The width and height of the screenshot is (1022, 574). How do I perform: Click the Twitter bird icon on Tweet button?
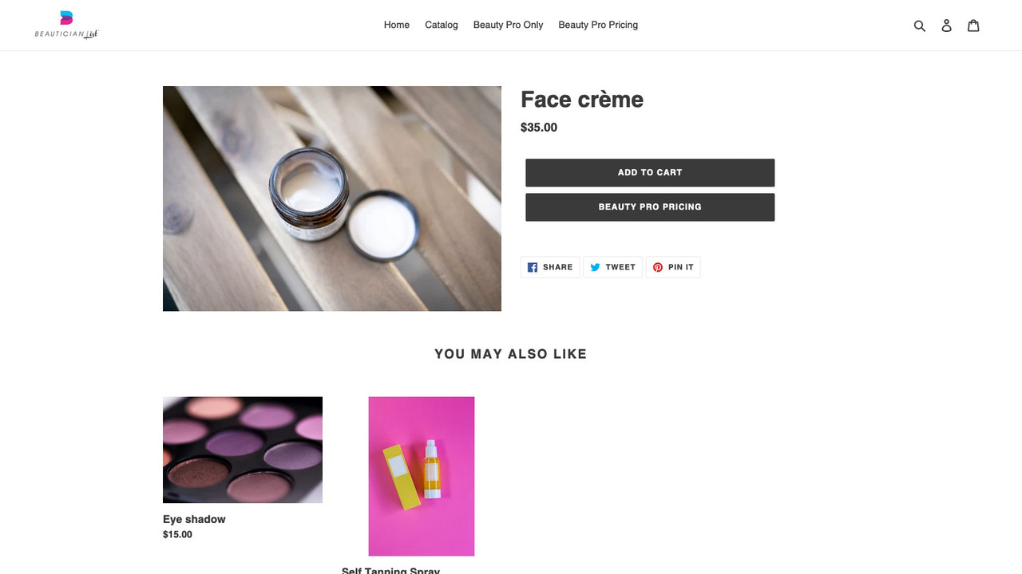coord(594,267)
